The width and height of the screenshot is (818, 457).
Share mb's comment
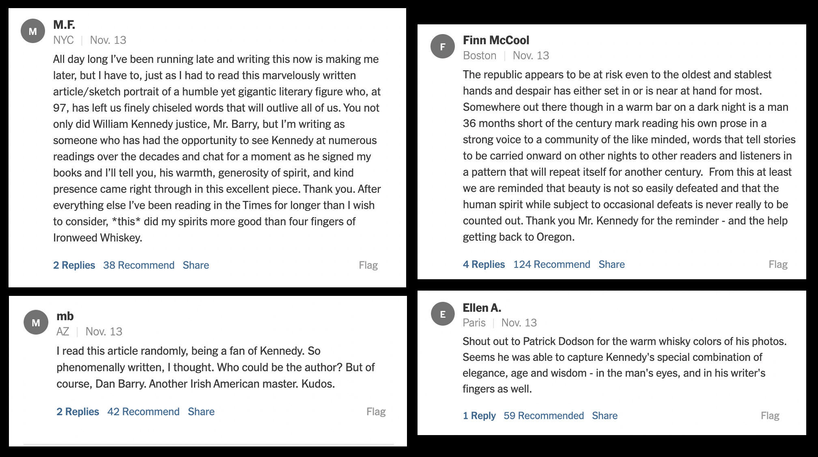(201, 412)
